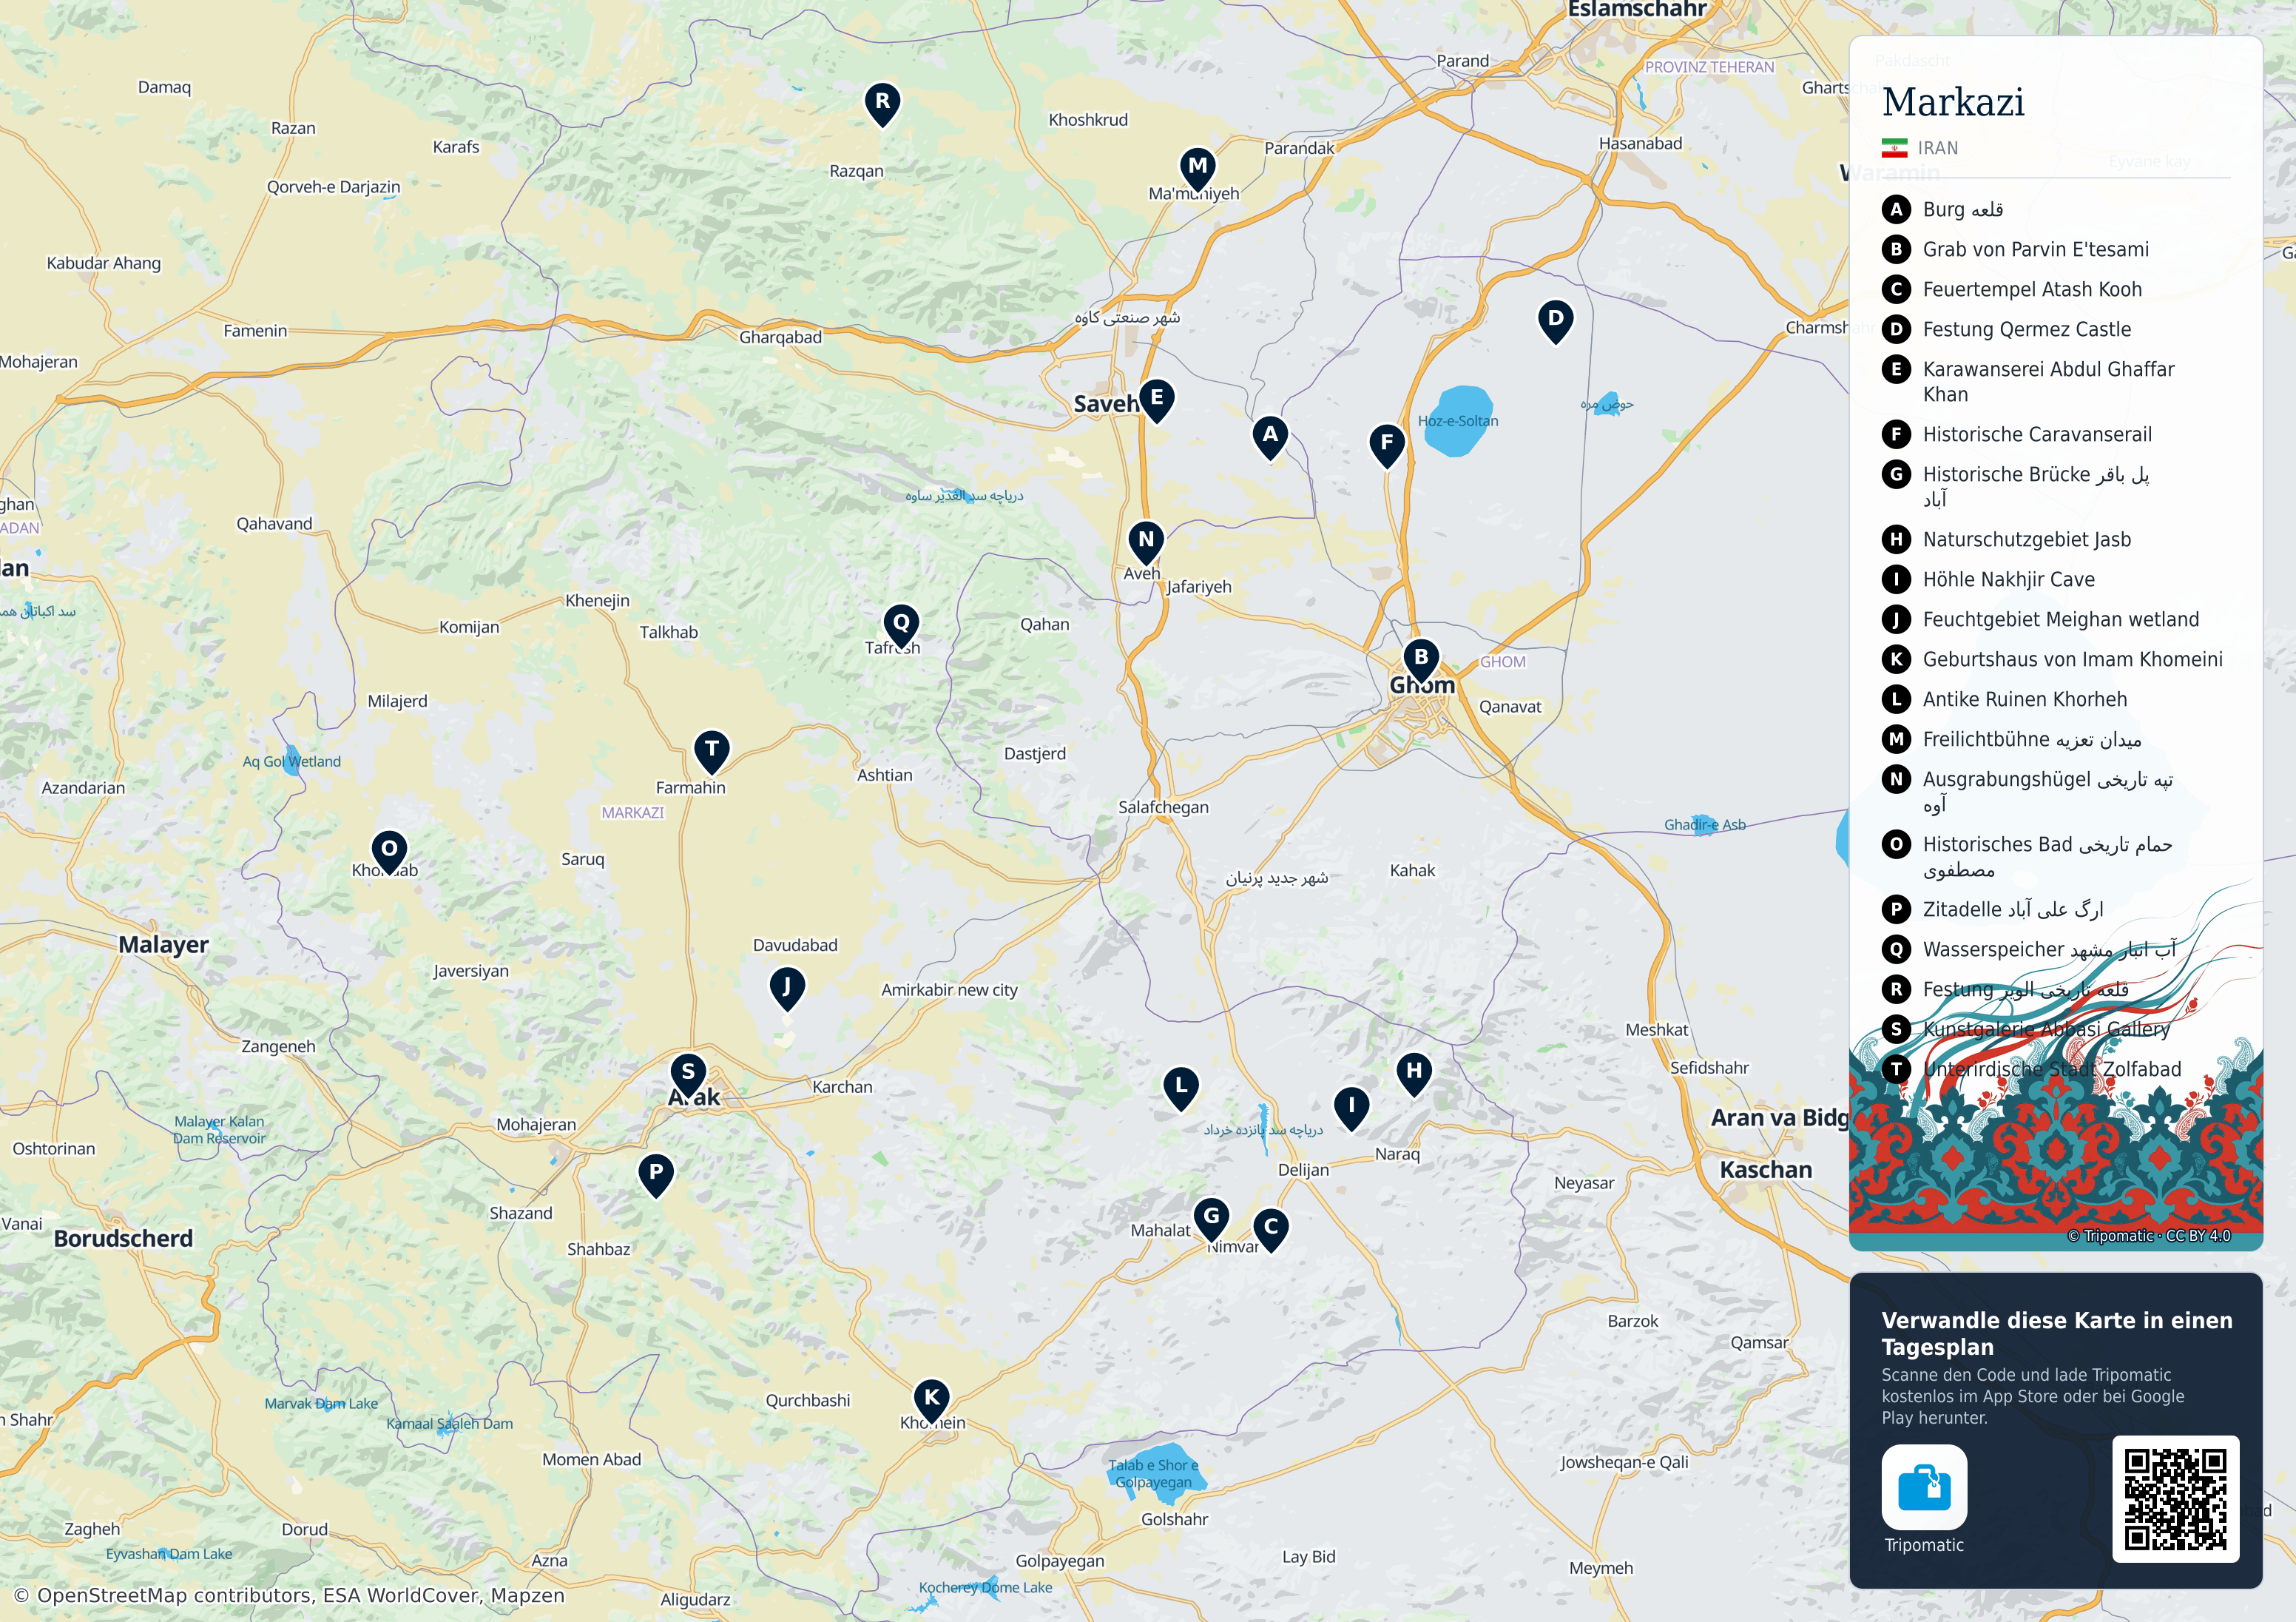Click map pin J Meighan wetland
Image resolution: width=2296 pixels, height=1622 pixels.
[787, 989]
